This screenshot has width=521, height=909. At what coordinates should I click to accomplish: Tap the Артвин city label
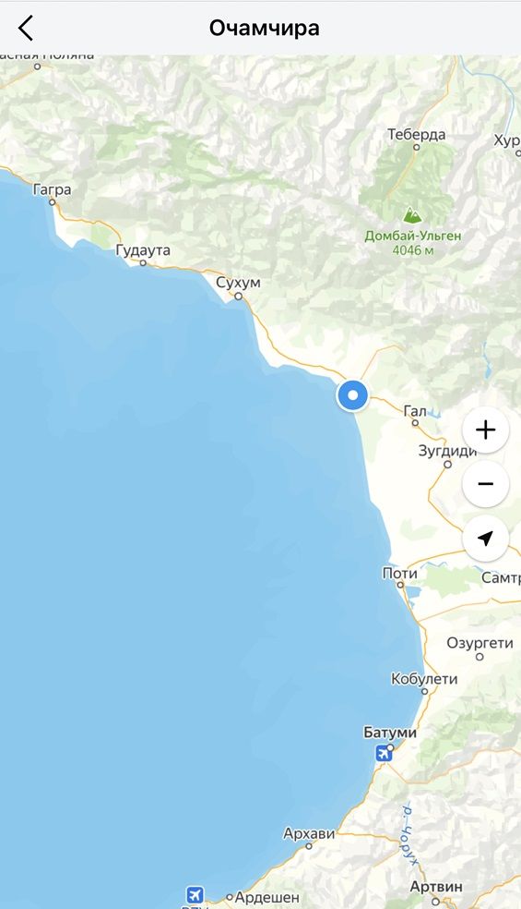pos(436,887)
